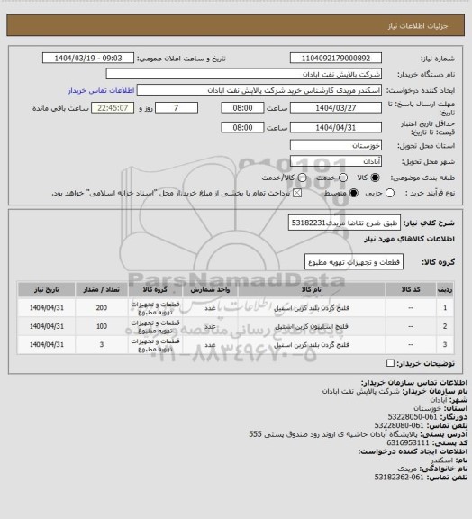Click item name in row 1
The image size is (472, 519).
pos(312,308)
